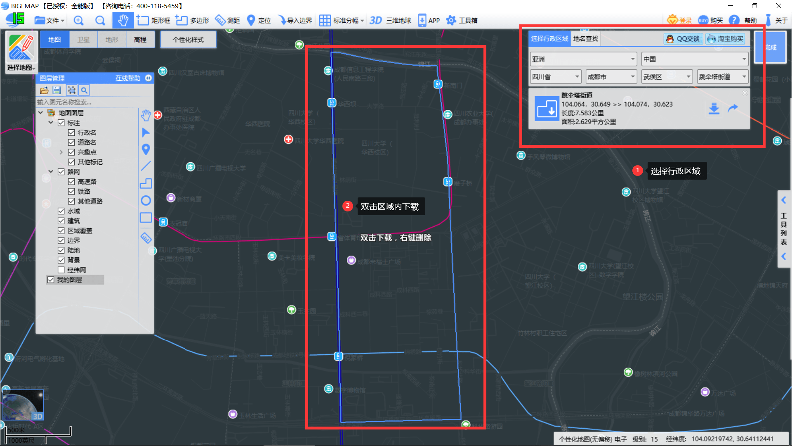This screenshot has width=792, height=446.
Task: Click 导入边界 import boundary button
Action: coord(295,20)
